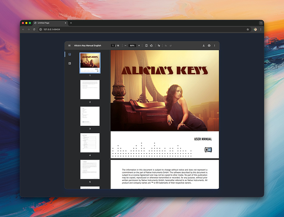Rotate the document counterclockwise
The height and width of the screenshot is (217, 284).
tap(151, 46)
